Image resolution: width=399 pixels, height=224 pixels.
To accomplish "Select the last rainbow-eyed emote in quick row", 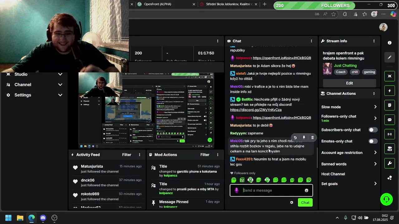I will (309, 180).
